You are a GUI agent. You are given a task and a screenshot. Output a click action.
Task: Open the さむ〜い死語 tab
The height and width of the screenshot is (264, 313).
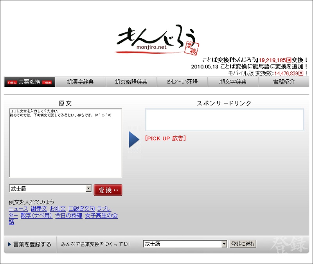pos(182,82)
